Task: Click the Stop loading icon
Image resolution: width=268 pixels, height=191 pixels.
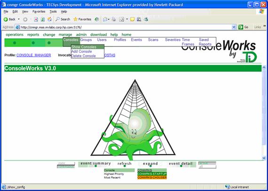Action: tap(36, 19)
